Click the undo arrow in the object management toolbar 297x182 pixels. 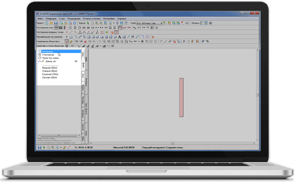pyautogui.click(x=203, y=41)
